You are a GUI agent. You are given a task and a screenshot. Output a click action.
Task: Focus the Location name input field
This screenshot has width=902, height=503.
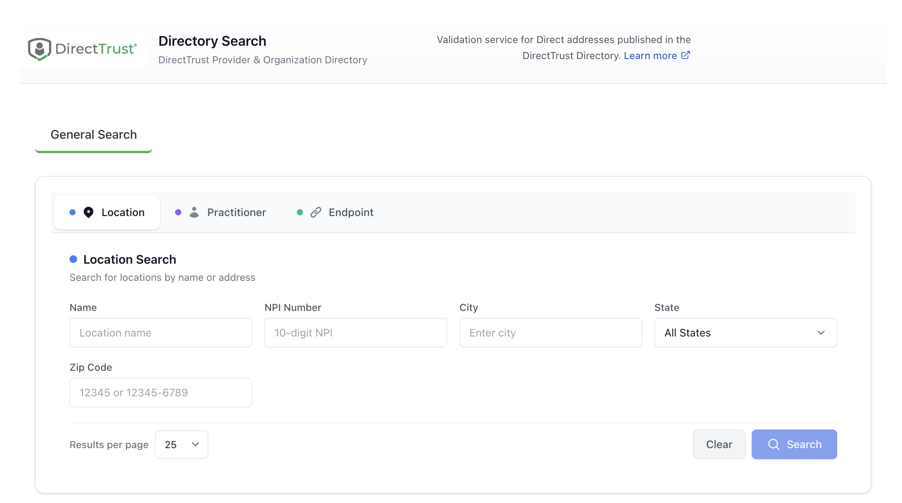(161, 333)
